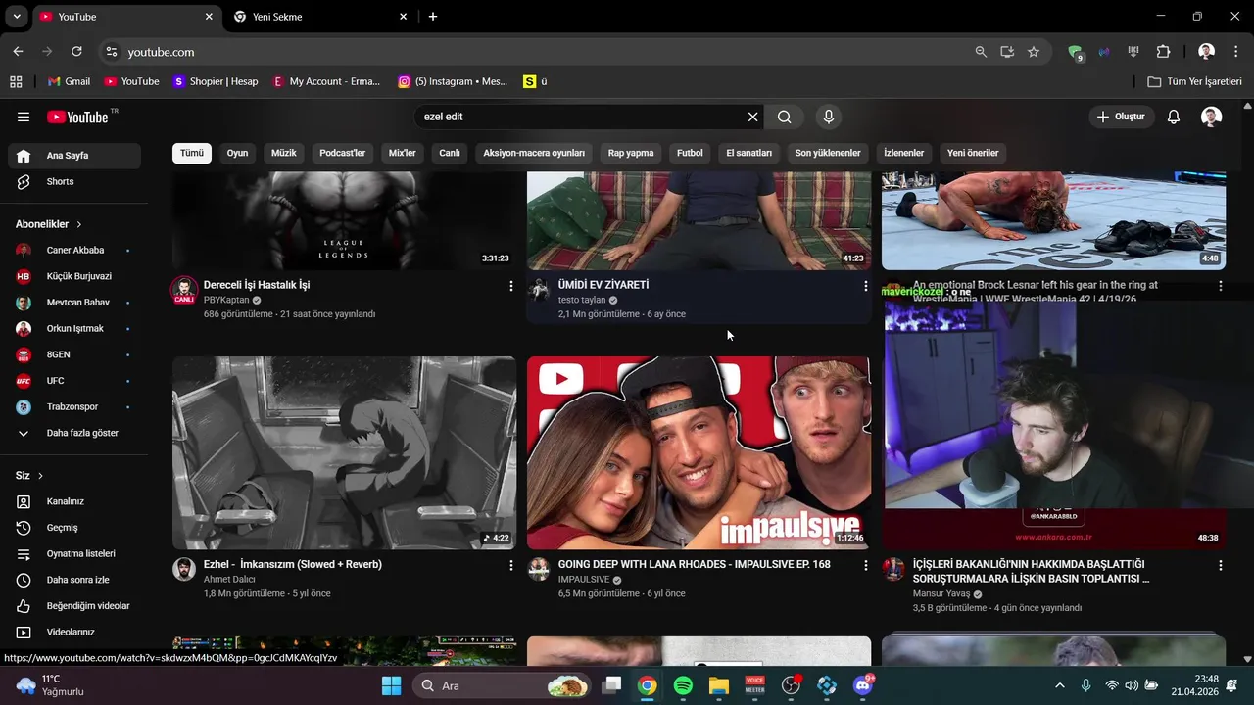Image resolution: width=1254 pixels, height=705 pixels.
Task: Open Küçük Burjuvazi subscription channel
Action: coord(74,276)
